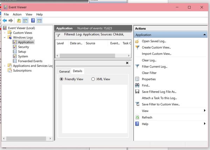Expand Applications and Services Logs node
Image resolution: width=210 pixels, height=150 pixels.
tap(5, 66)
